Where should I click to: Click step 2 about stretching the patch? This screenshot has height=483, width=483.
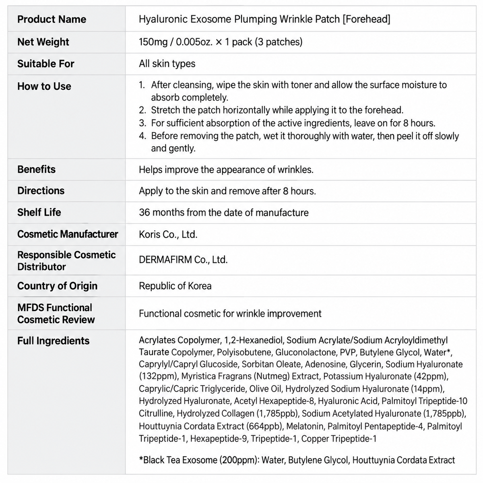pos(271,110)
